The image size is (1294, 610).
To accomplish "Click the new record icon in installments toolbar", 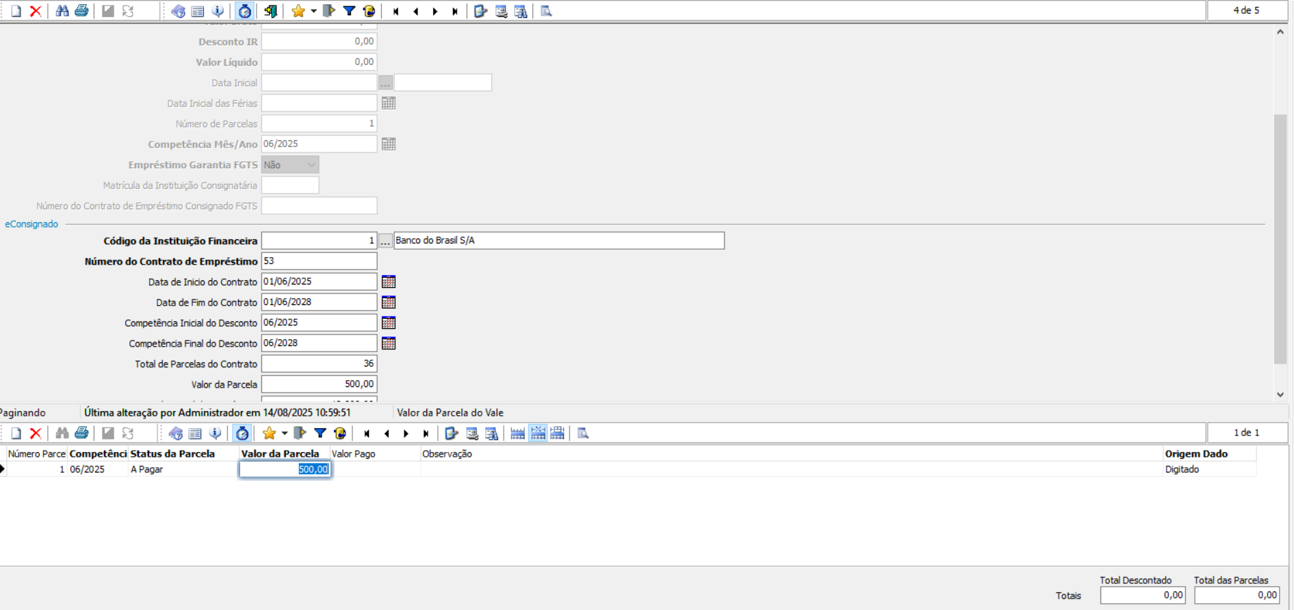I will coord(16,433).
